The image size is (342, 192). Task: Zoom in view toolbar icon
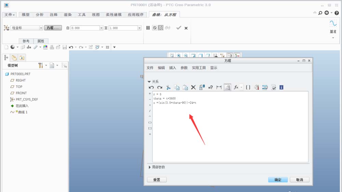click(179, 55)
